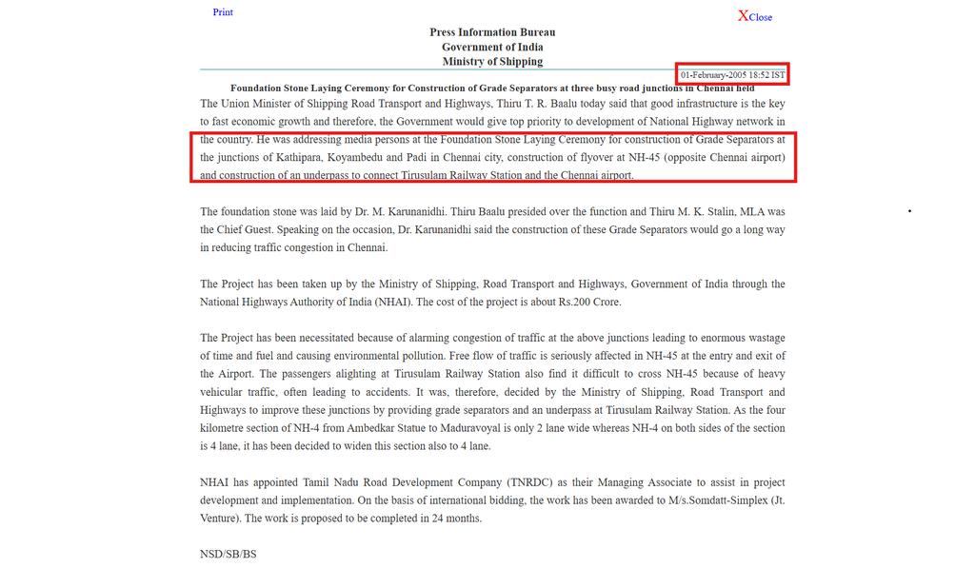Screen dimensions: 975x568
Task: Click 'National Highways Authority of India (NHAI)'
Action: click(307, 302)
